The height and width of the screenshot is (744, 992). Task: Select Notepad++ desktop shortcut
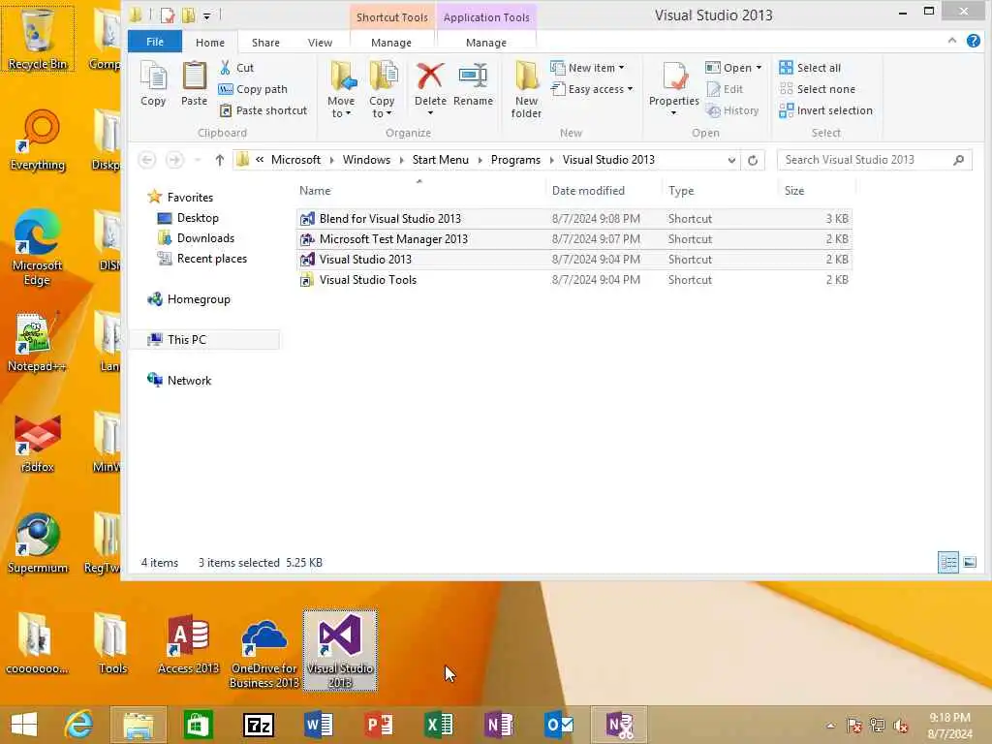pos(37,342)
